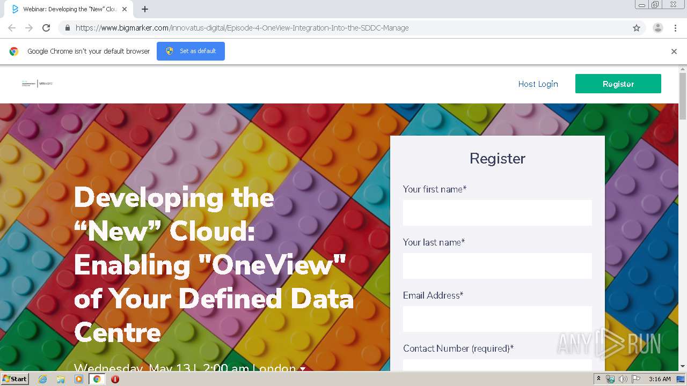Bookmark this page with the star icon

click(637, 28)
